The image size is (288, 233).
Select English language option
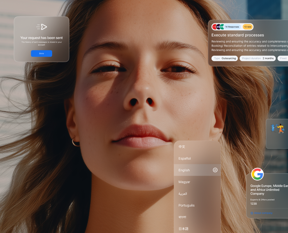[184, 170]
